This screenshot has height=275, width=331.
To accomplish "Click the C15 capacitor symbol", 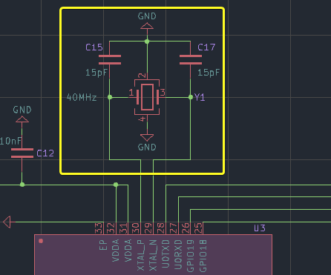I will 110,60.
